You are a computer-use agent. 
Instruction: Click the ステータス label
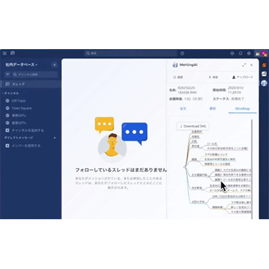pyautogui.click(x=221, y=99)
